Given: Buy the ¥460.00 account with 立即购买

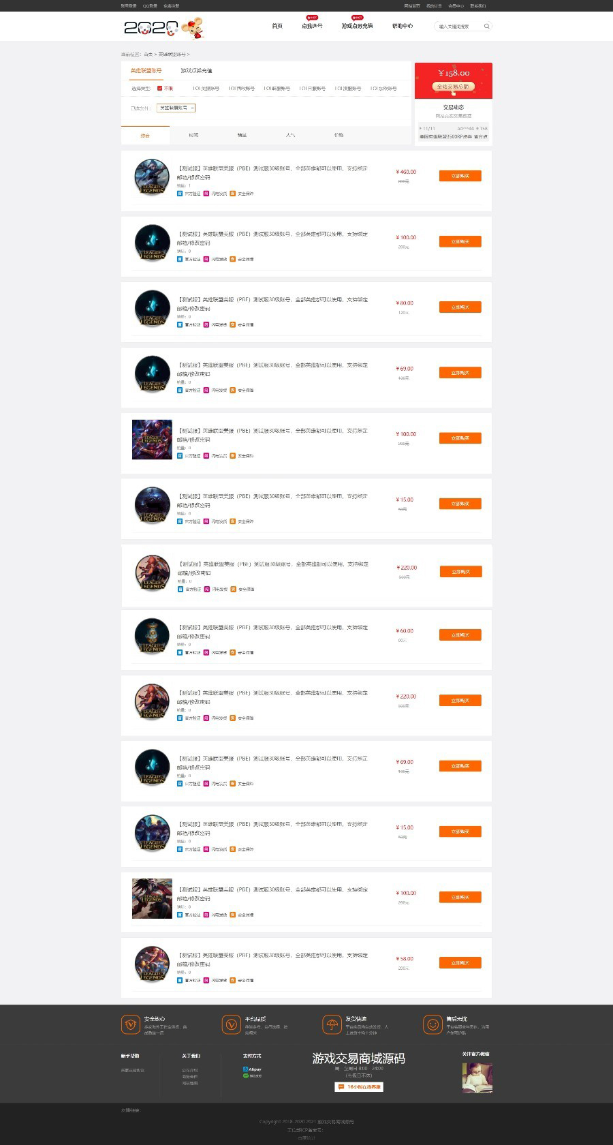Looking at the screenshot, I should 460,176.
